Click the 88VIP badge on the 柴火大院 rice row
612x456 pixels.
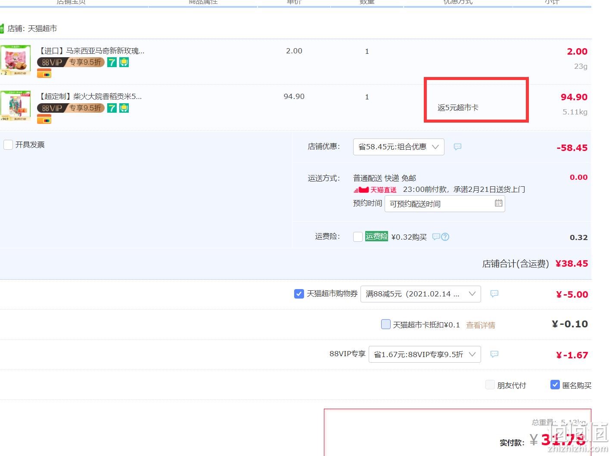point(71,108)
